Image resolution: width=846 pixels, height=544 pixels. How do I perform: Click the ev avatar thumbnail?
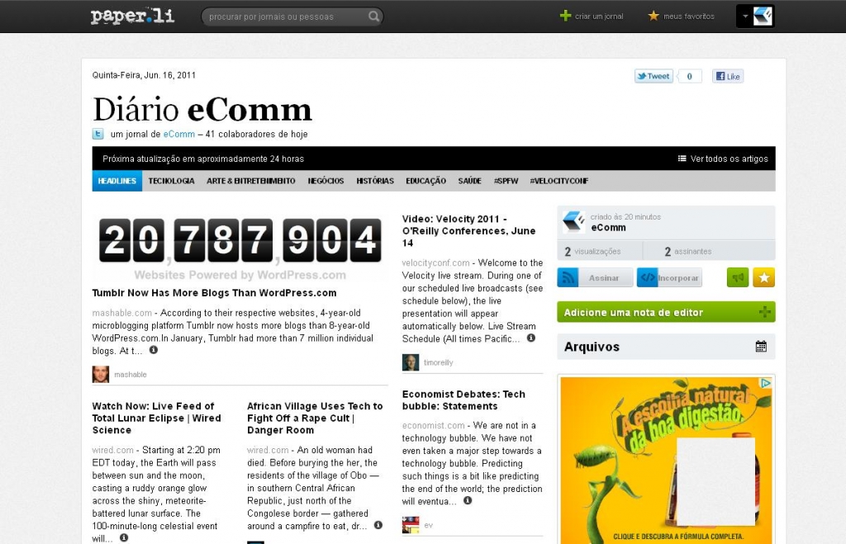click(x=411, y=524)
